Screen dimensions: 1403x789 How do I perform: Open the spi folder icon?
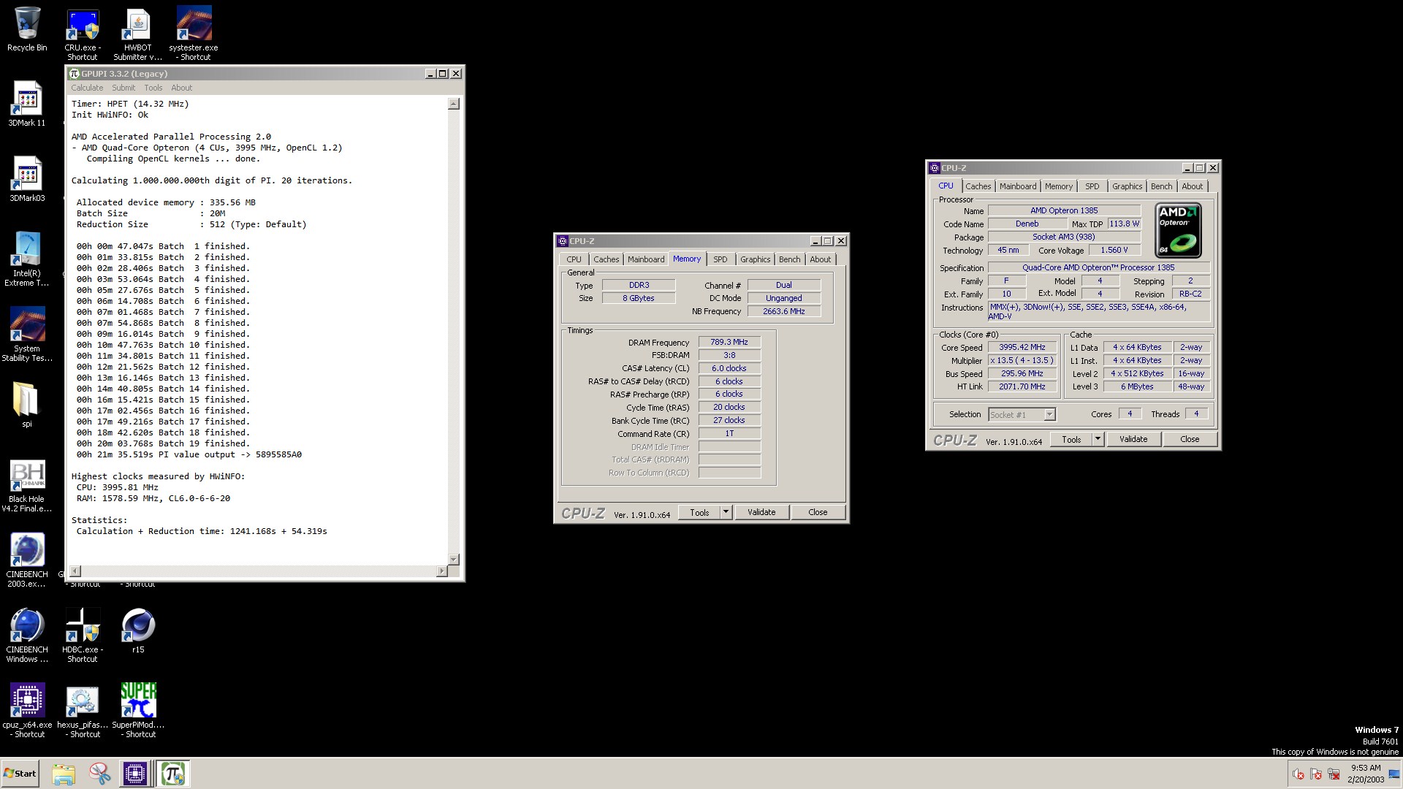[x=27, y=404]
